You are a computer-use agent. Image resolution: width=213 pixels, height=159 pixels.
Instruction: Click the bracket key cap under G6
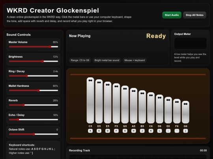(185, 131)
